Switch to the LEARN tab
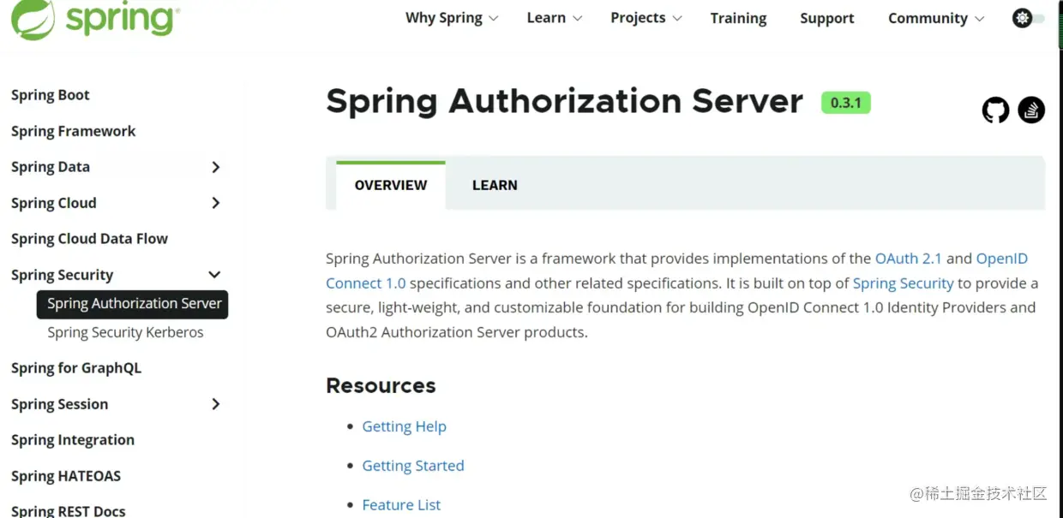 click(495, 185)
